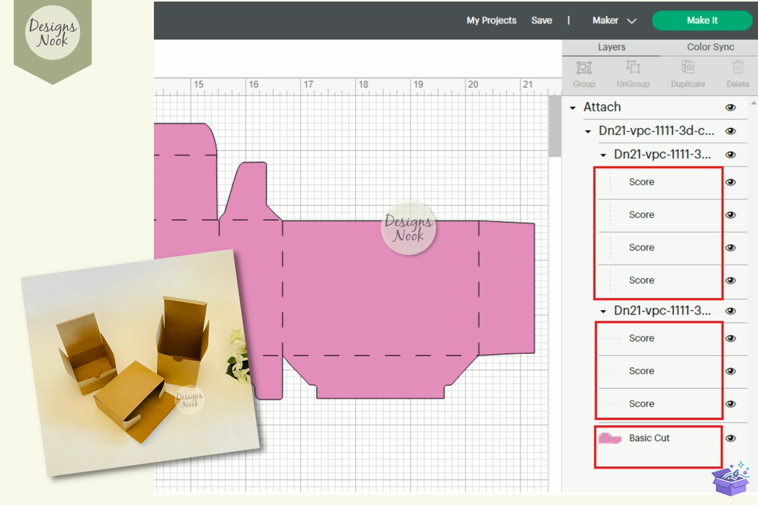Click the kraft boxes photo thumbnail

(141, 363)
